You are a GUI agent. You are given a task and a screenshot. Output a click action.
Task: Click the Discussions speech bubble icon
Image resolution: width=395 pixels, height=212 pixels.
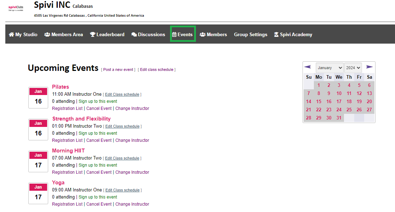coord(134,35)
